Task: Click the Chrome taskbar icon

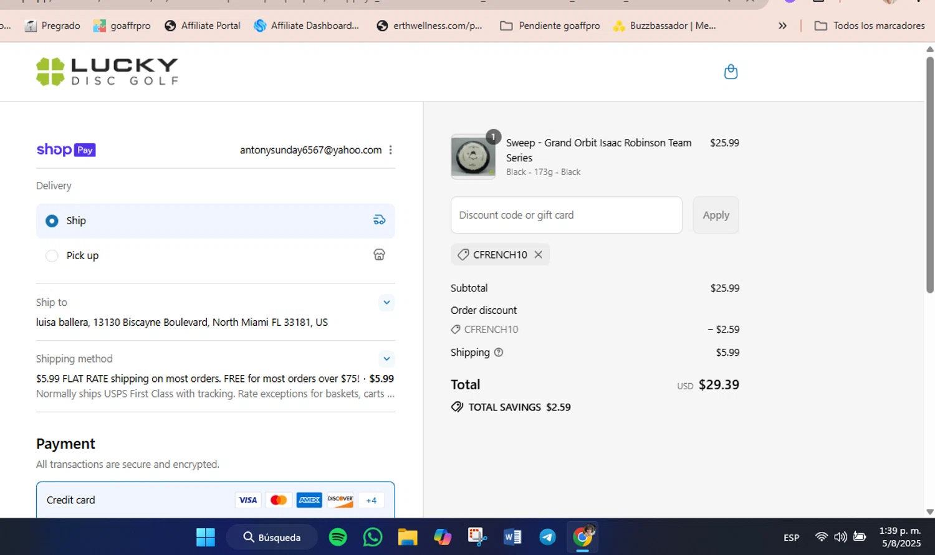Action: pos(583,537)
